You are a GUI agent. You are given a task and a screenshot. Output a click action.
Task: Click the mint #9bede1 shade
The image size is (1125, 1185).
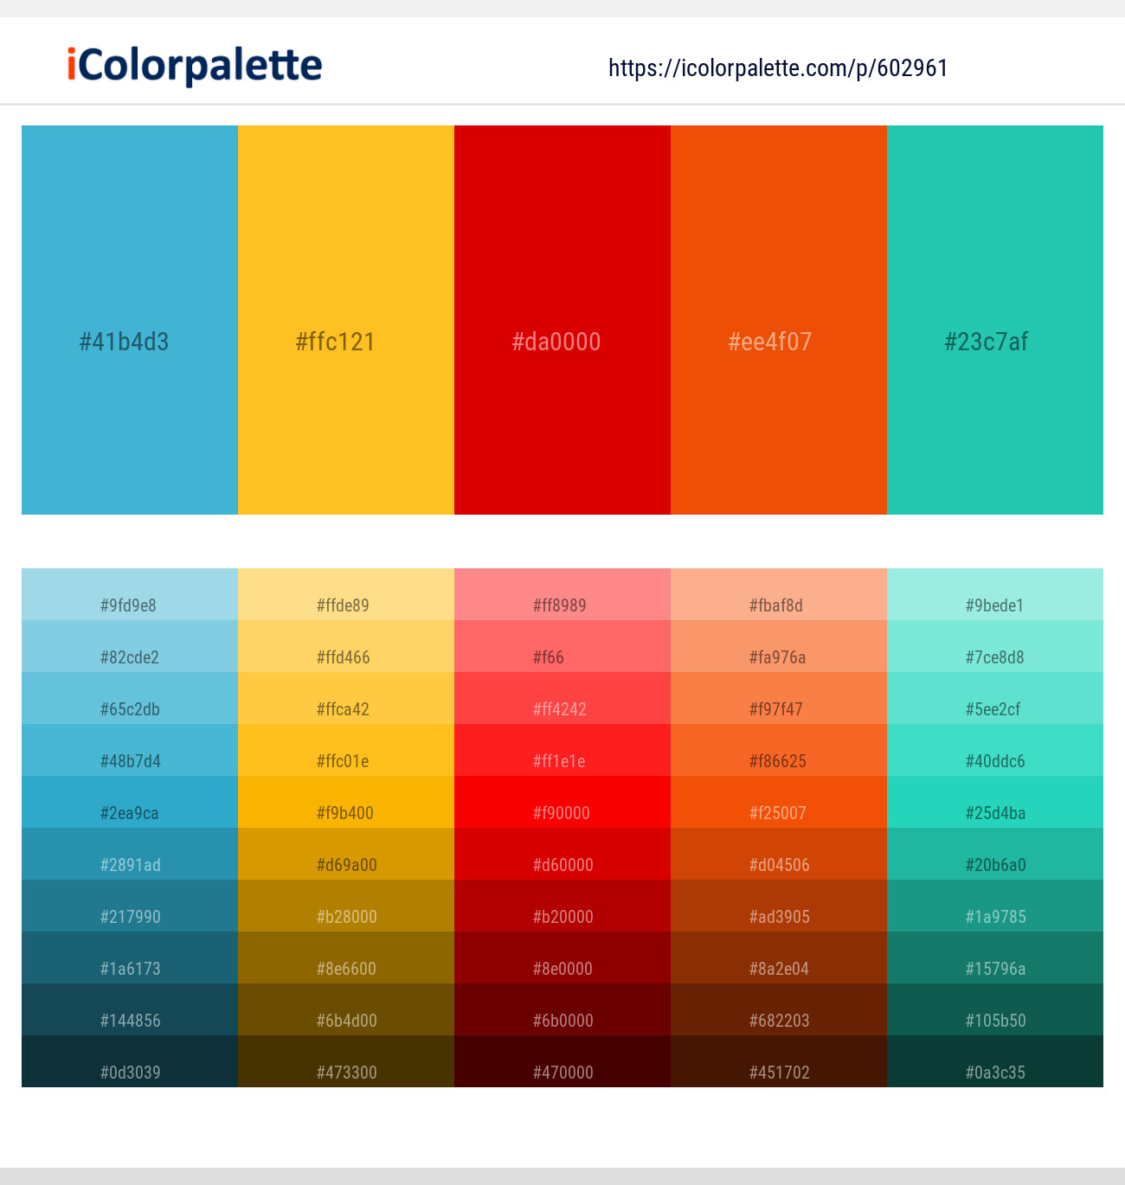click(x=994, y=605)
